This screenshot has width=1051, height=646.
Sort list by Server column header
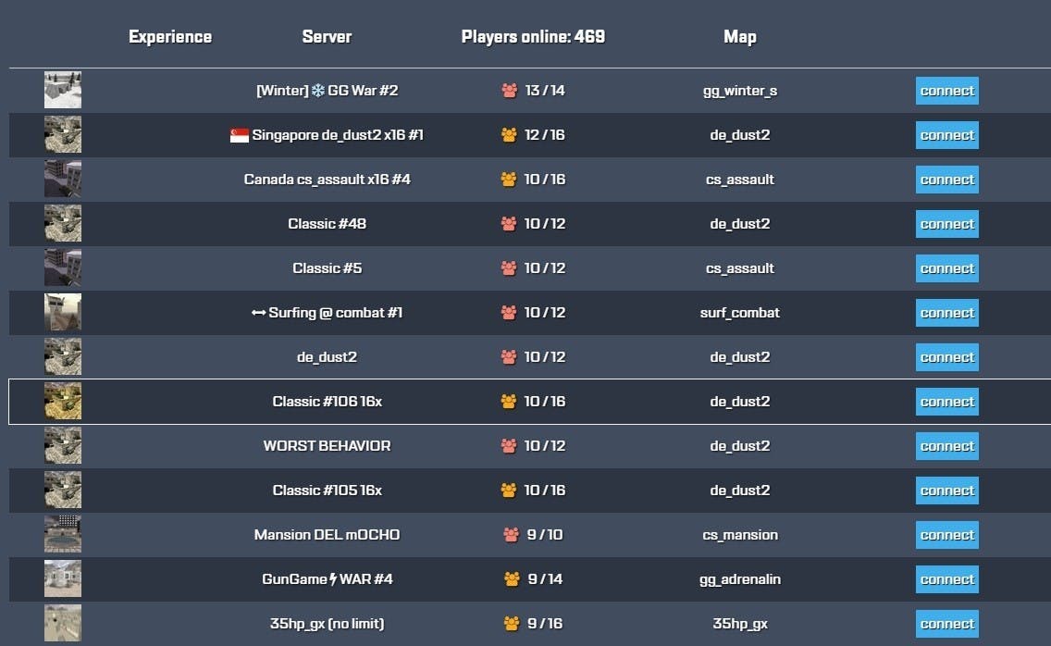coord(327,37)
